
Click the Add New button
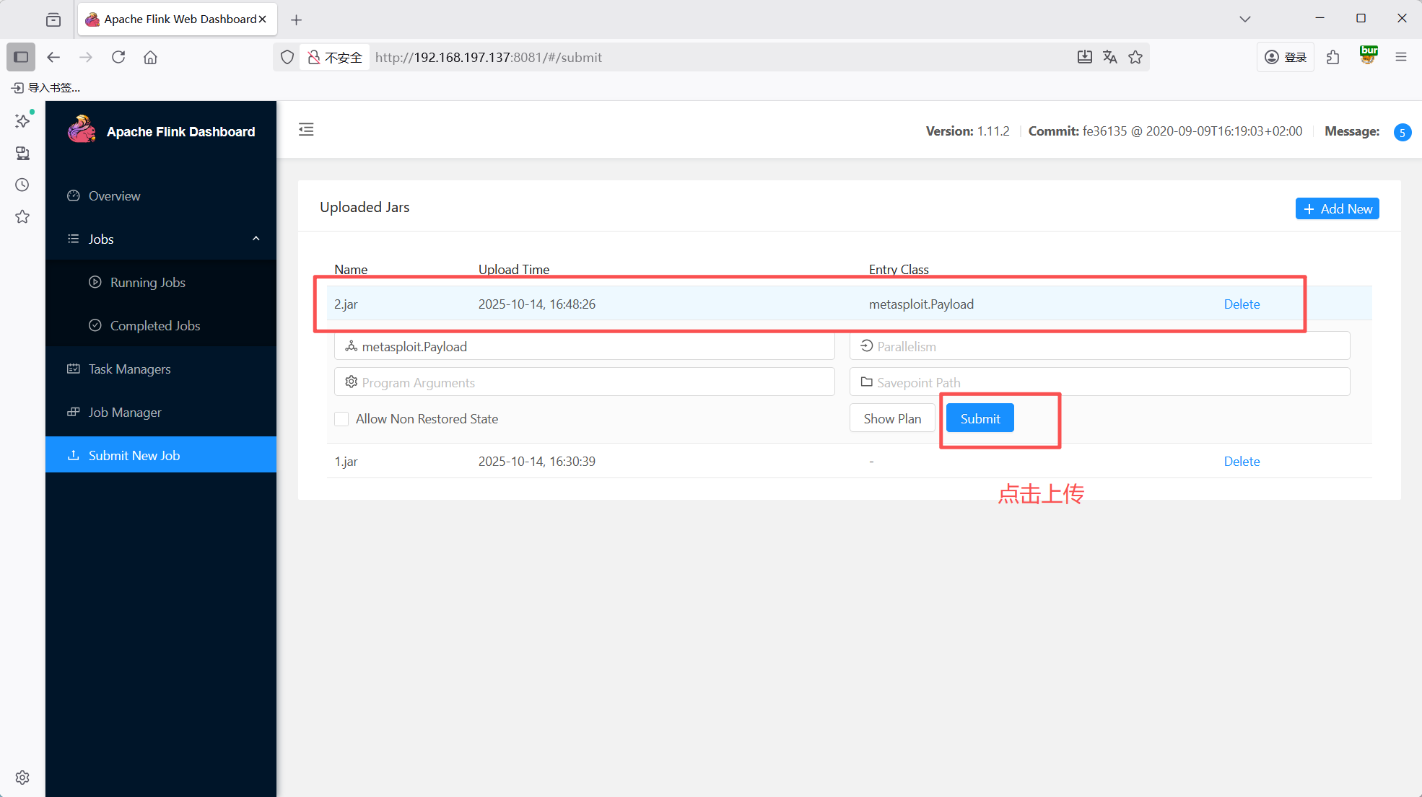pyautogui.click(x=1337, y=208)
